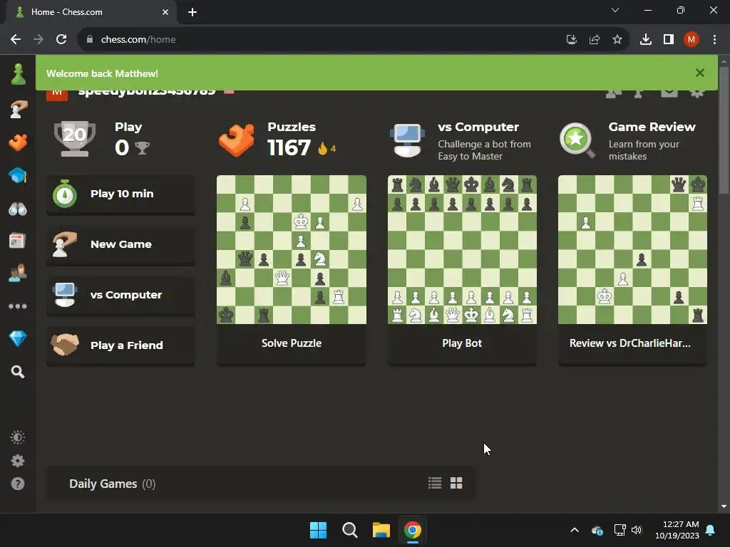This screenshot has height=547, width=730.
Task: Open Windows taskbar search
Action: tap(349, 530)
